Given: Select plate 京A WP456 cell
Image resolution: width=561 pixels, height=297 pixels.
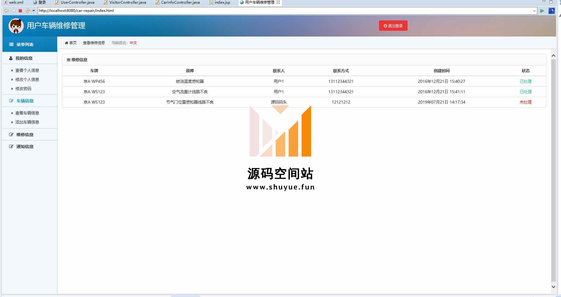Looking at the screenshot, I should tap(94, 81).
